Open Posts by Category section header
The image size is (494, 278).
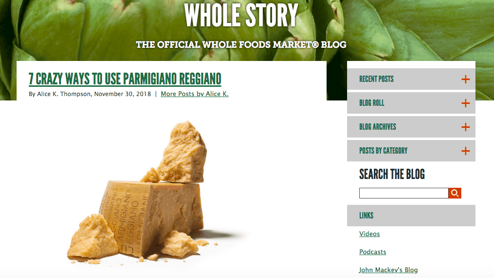(411, 151)
